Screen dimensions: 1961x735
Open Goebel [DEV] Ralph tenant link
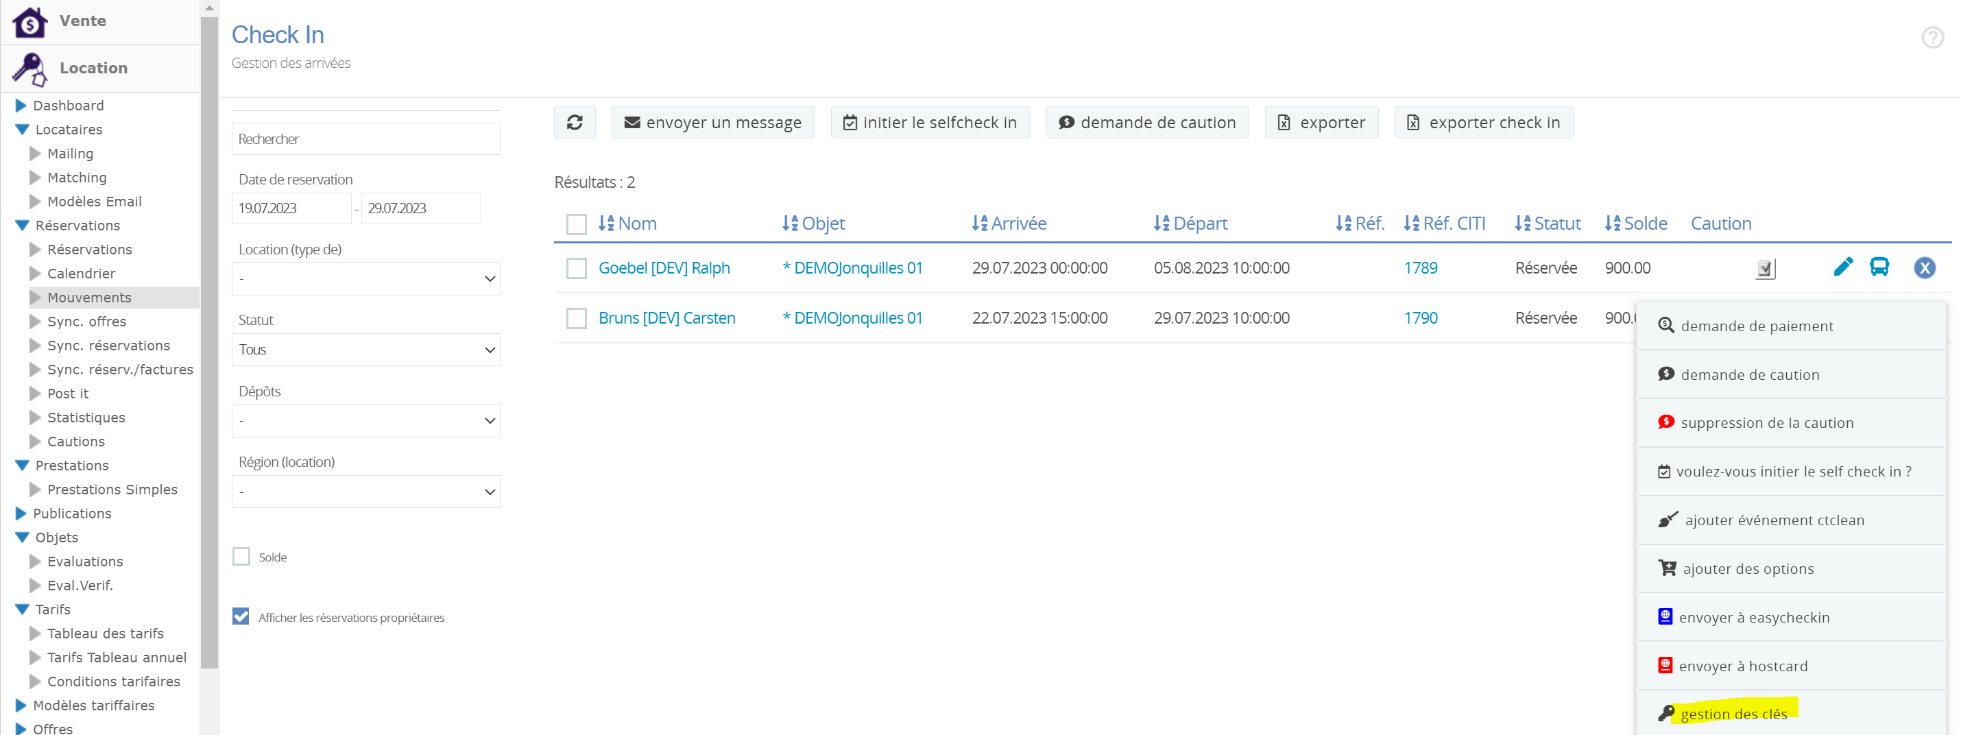pyautogui.click(x=664, y=268)
